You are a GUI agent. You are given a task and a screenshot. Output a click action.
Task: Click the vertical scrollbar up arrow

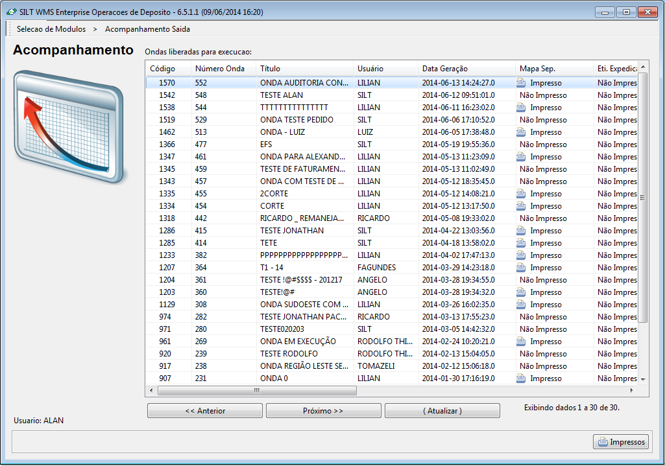tap(643, 67)
